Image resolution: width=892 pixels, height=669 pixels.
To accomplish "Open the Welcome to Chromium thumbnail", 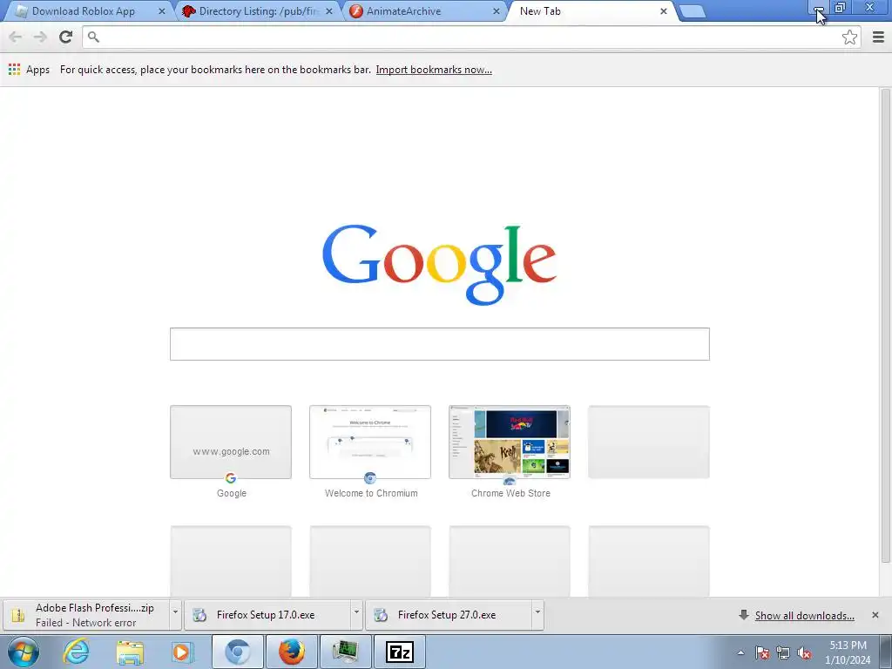I will tap(370, 442).
